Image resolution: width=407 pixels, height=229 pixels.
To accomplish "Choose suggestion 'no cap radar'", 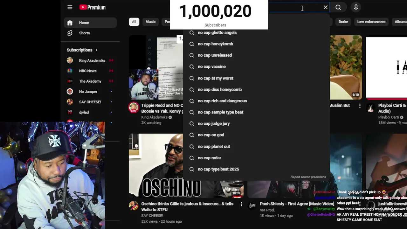I will [256, 158].
